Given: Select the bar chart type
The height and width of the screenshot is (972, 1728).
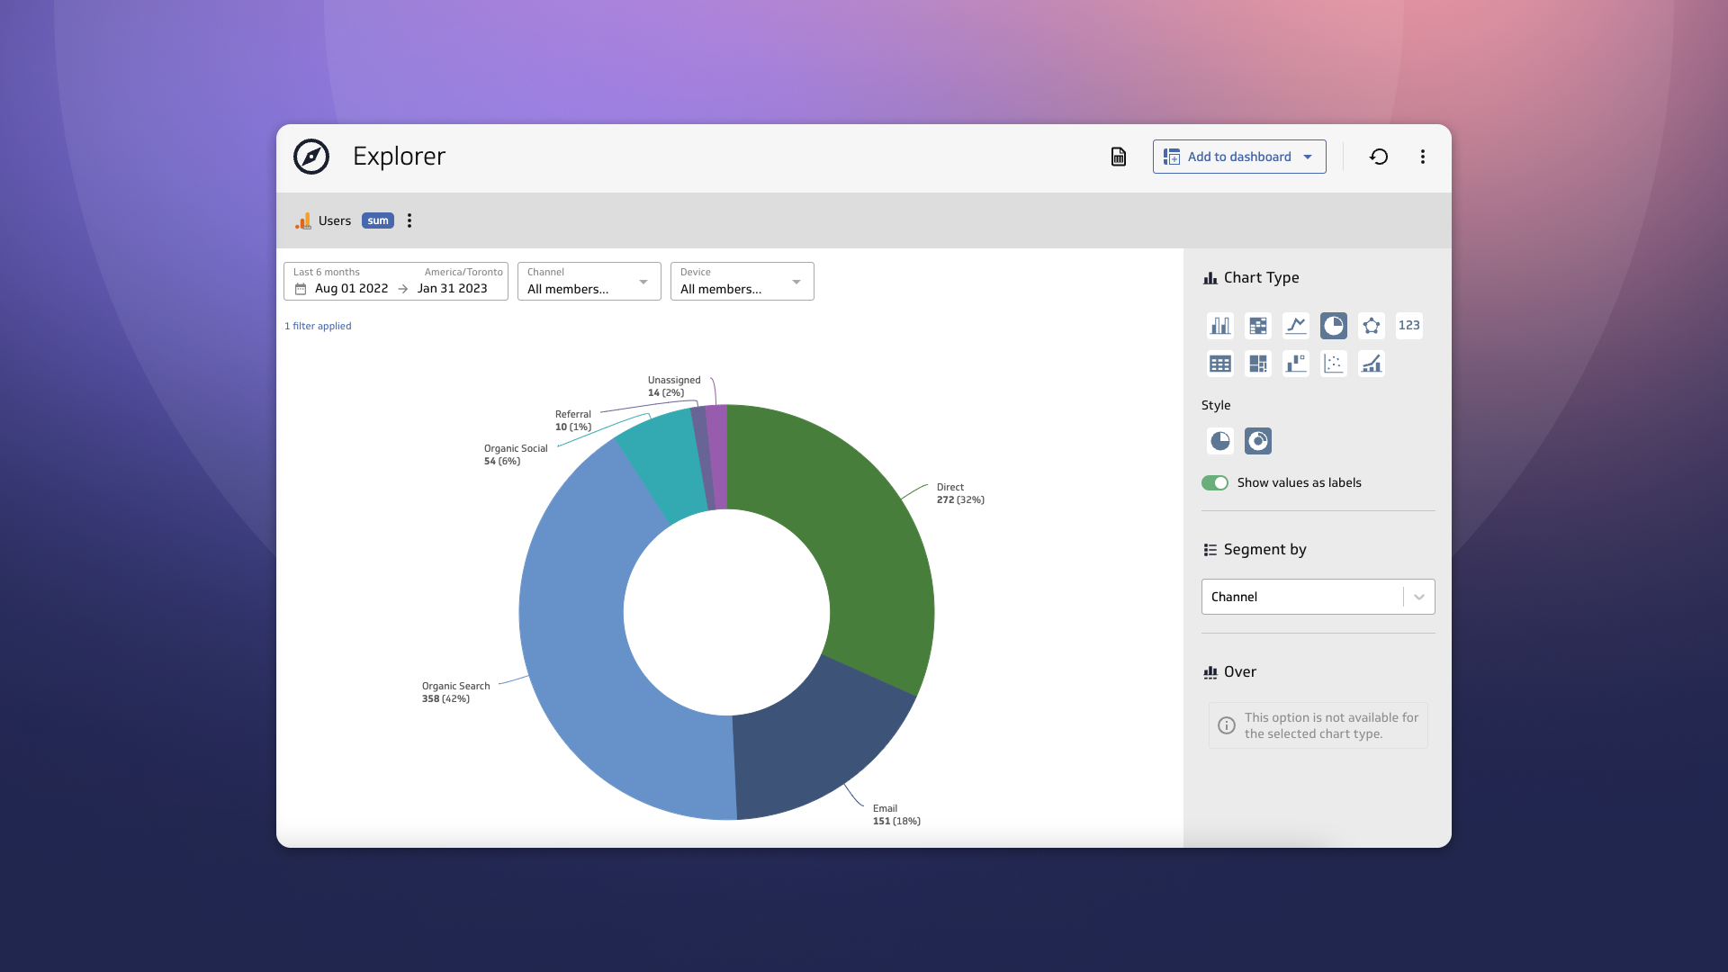Looking at the screenshot, I should point(1220,326).
